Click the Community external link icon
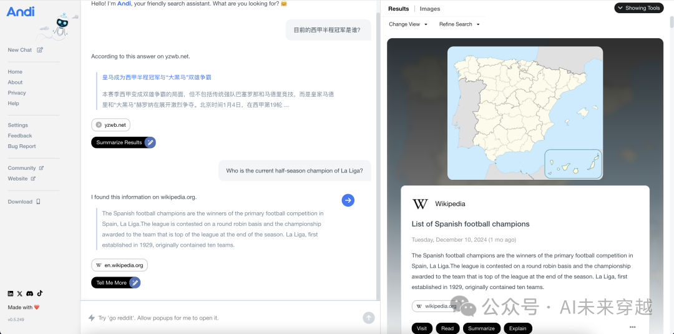This screenshot has height=334, width=674. tap(41, 168)
